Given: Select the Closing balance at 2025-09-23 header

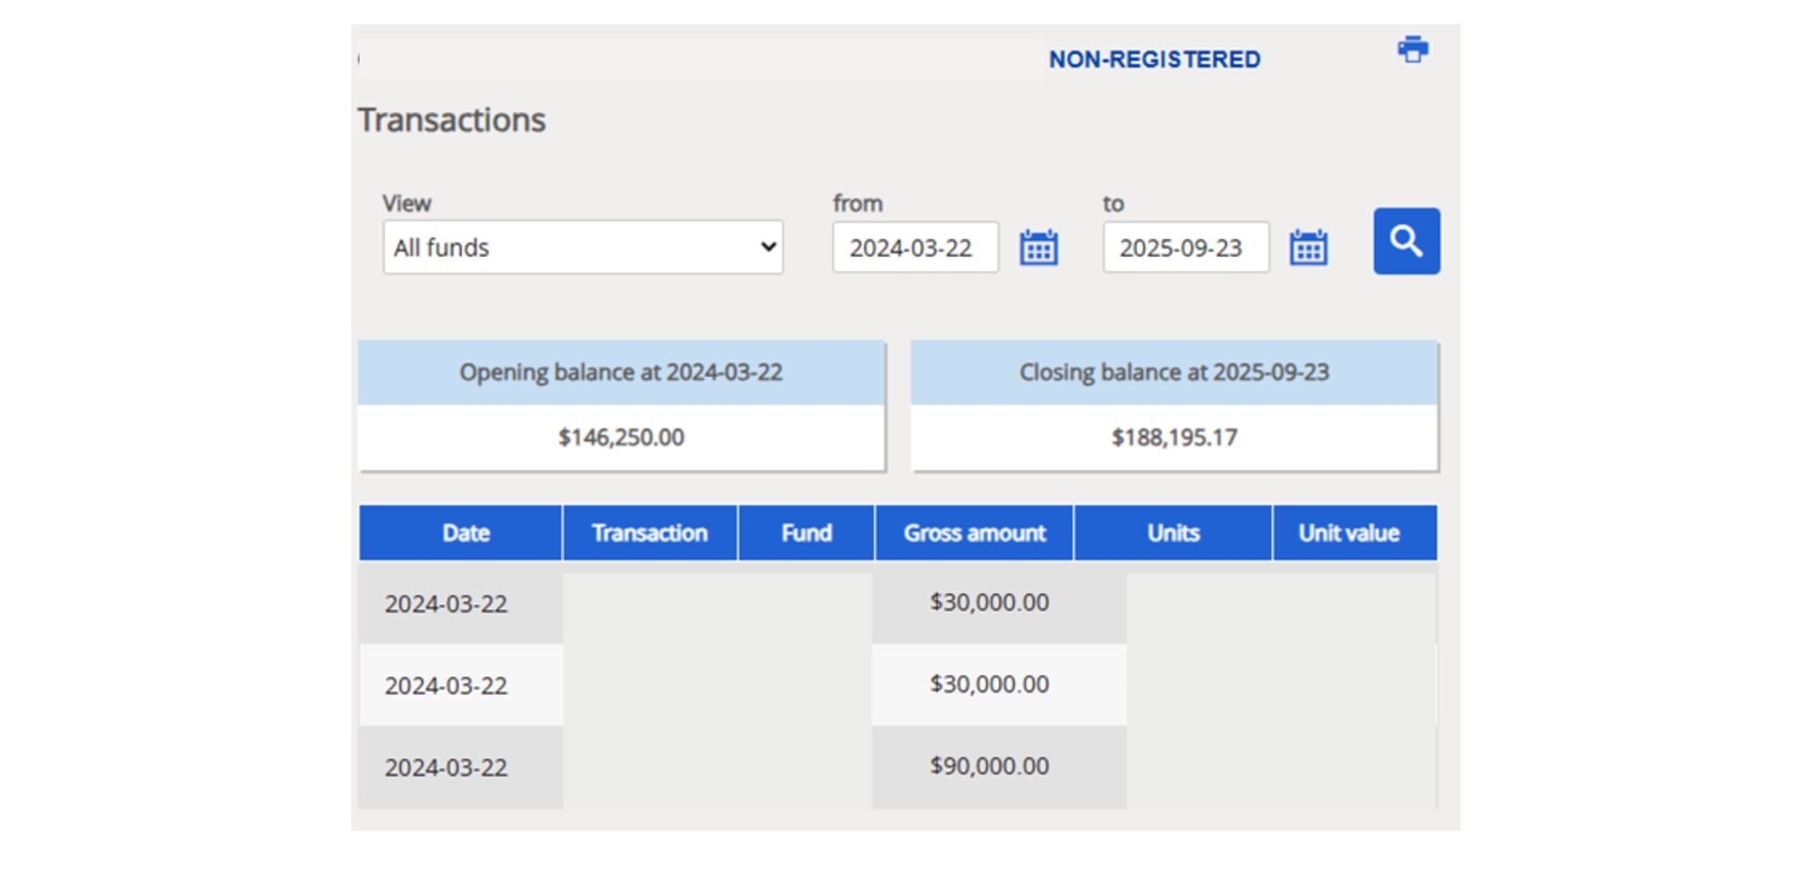Looking at the screenshot, I should (1174, 373).
